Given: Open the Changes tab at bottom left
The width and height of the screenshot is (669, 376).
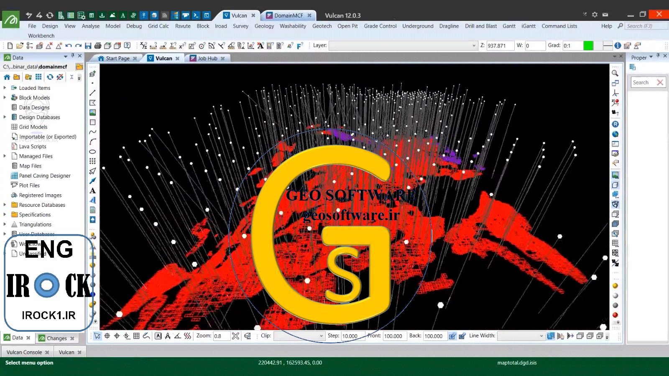Looking at the screenshot, I should click(x=56, y=338).
